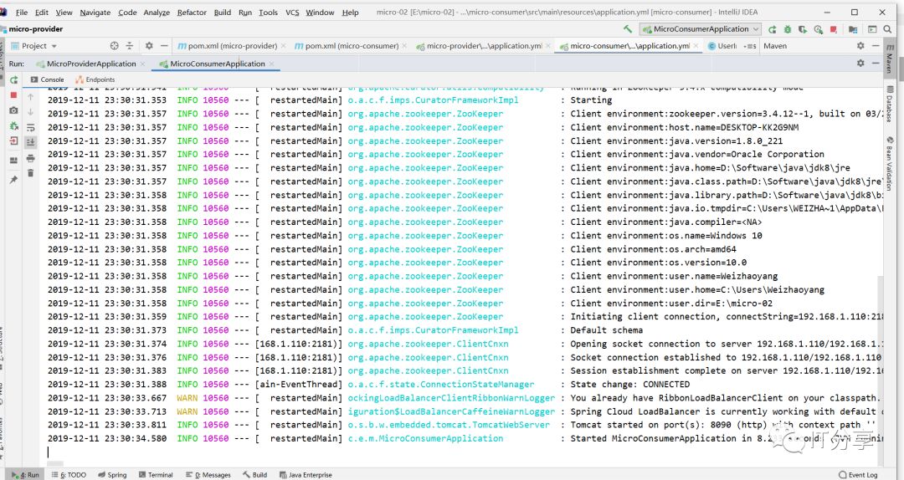Select micro-consumer application.yml editor tab
Viewport: 904px width, 480px height.
coord(629,45)
